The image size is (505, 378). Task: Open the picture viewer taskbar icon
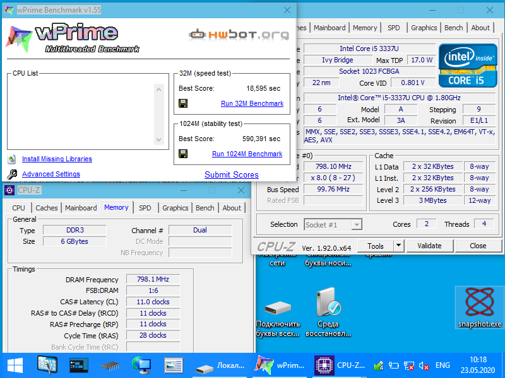[x=173, y=365]
